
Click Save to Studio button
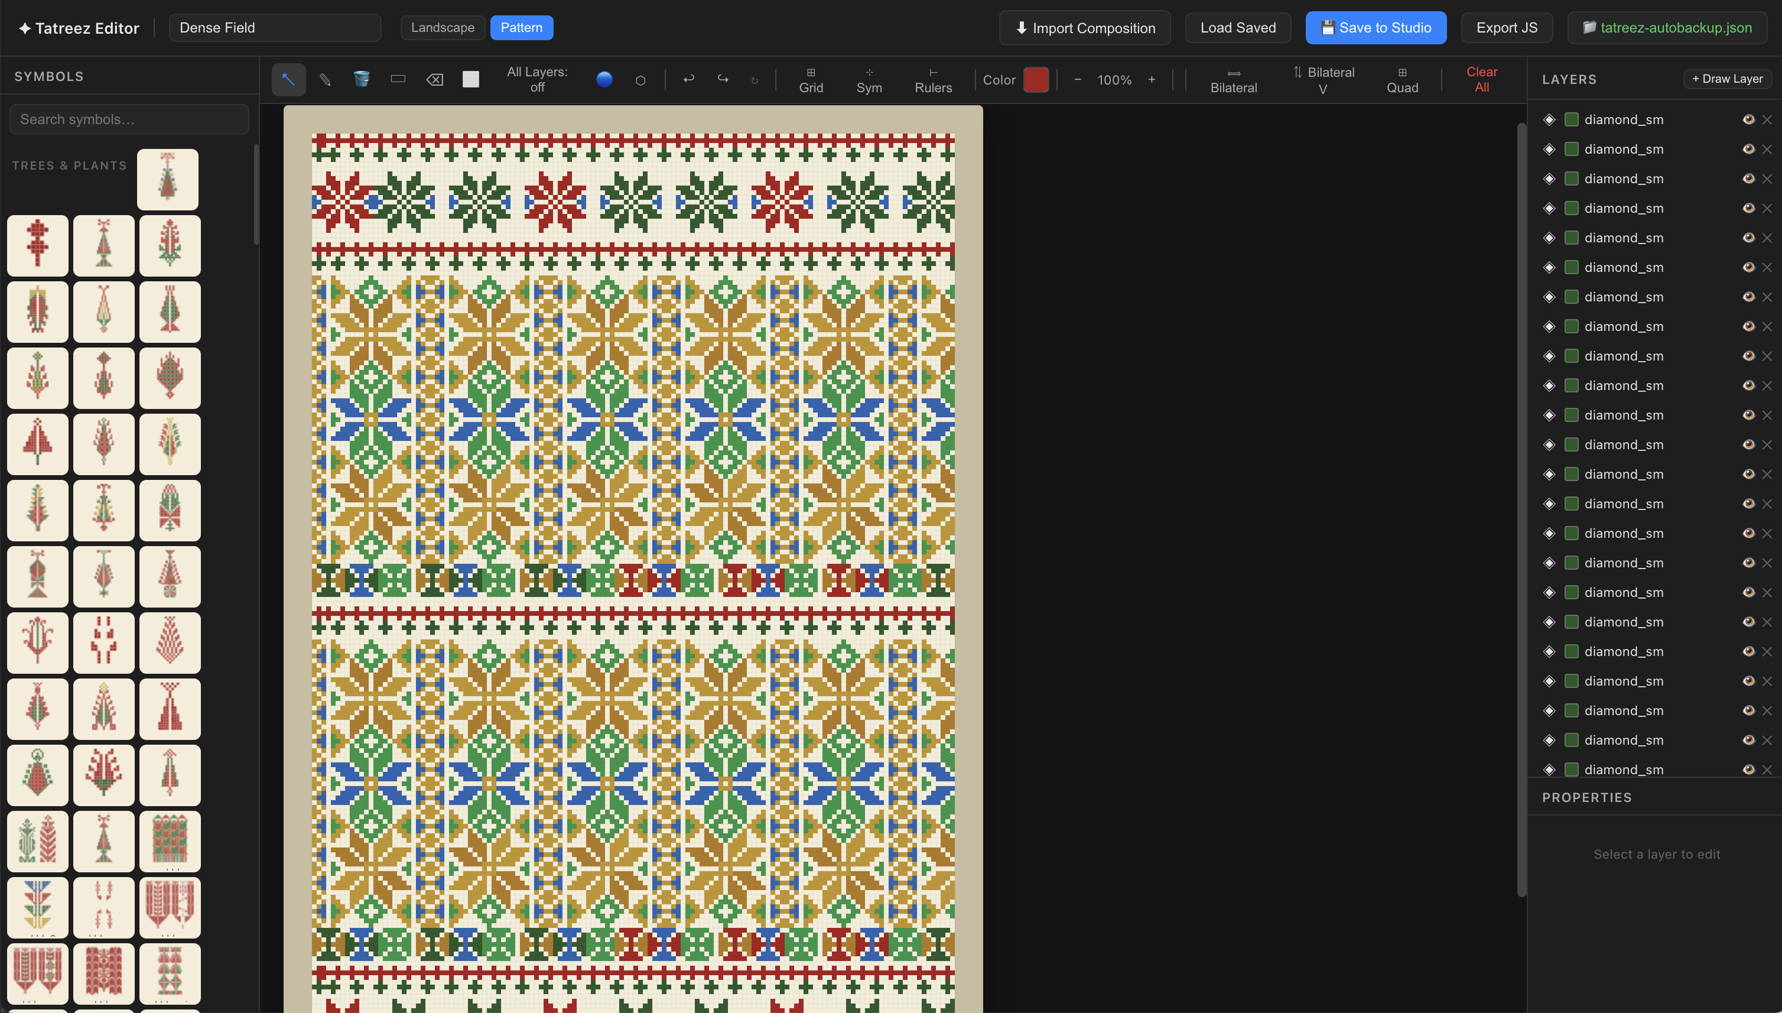coord(1375,28)
